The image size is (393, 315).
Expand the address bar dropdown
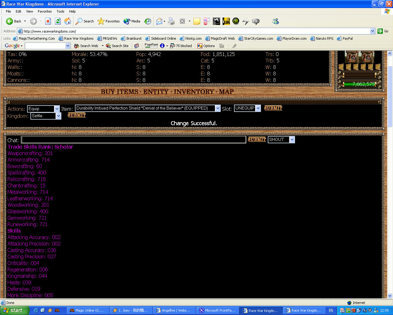(x=372, y=31)
